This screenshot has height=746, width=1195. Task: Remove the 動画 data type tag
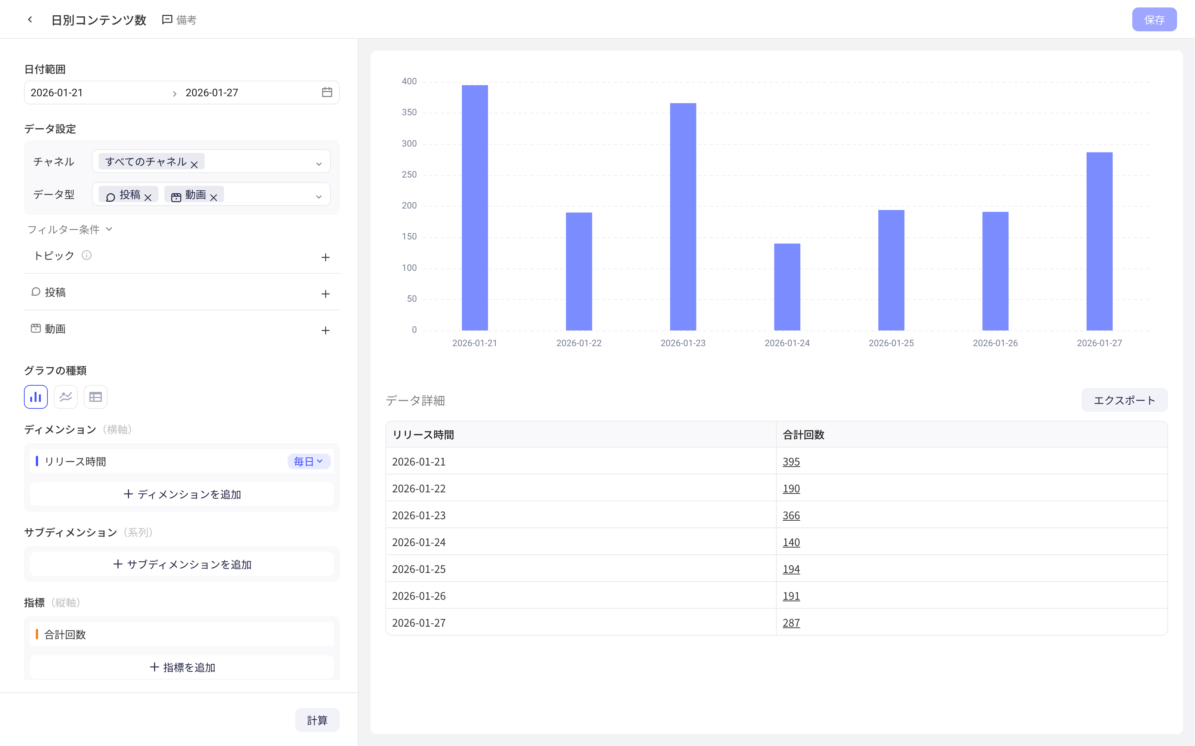[x=213, y=198]
